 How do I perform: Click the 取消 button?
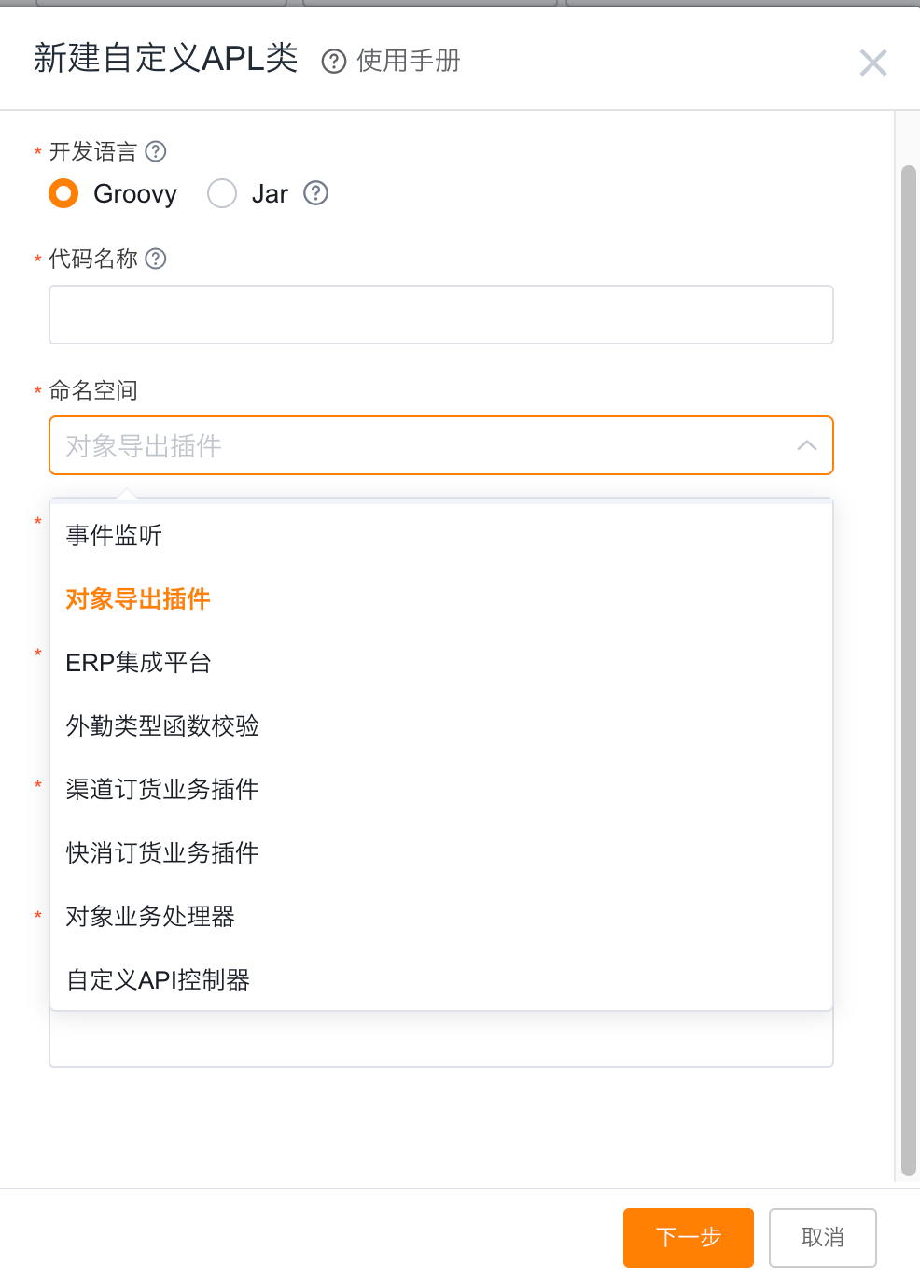tap(822, 1238)
